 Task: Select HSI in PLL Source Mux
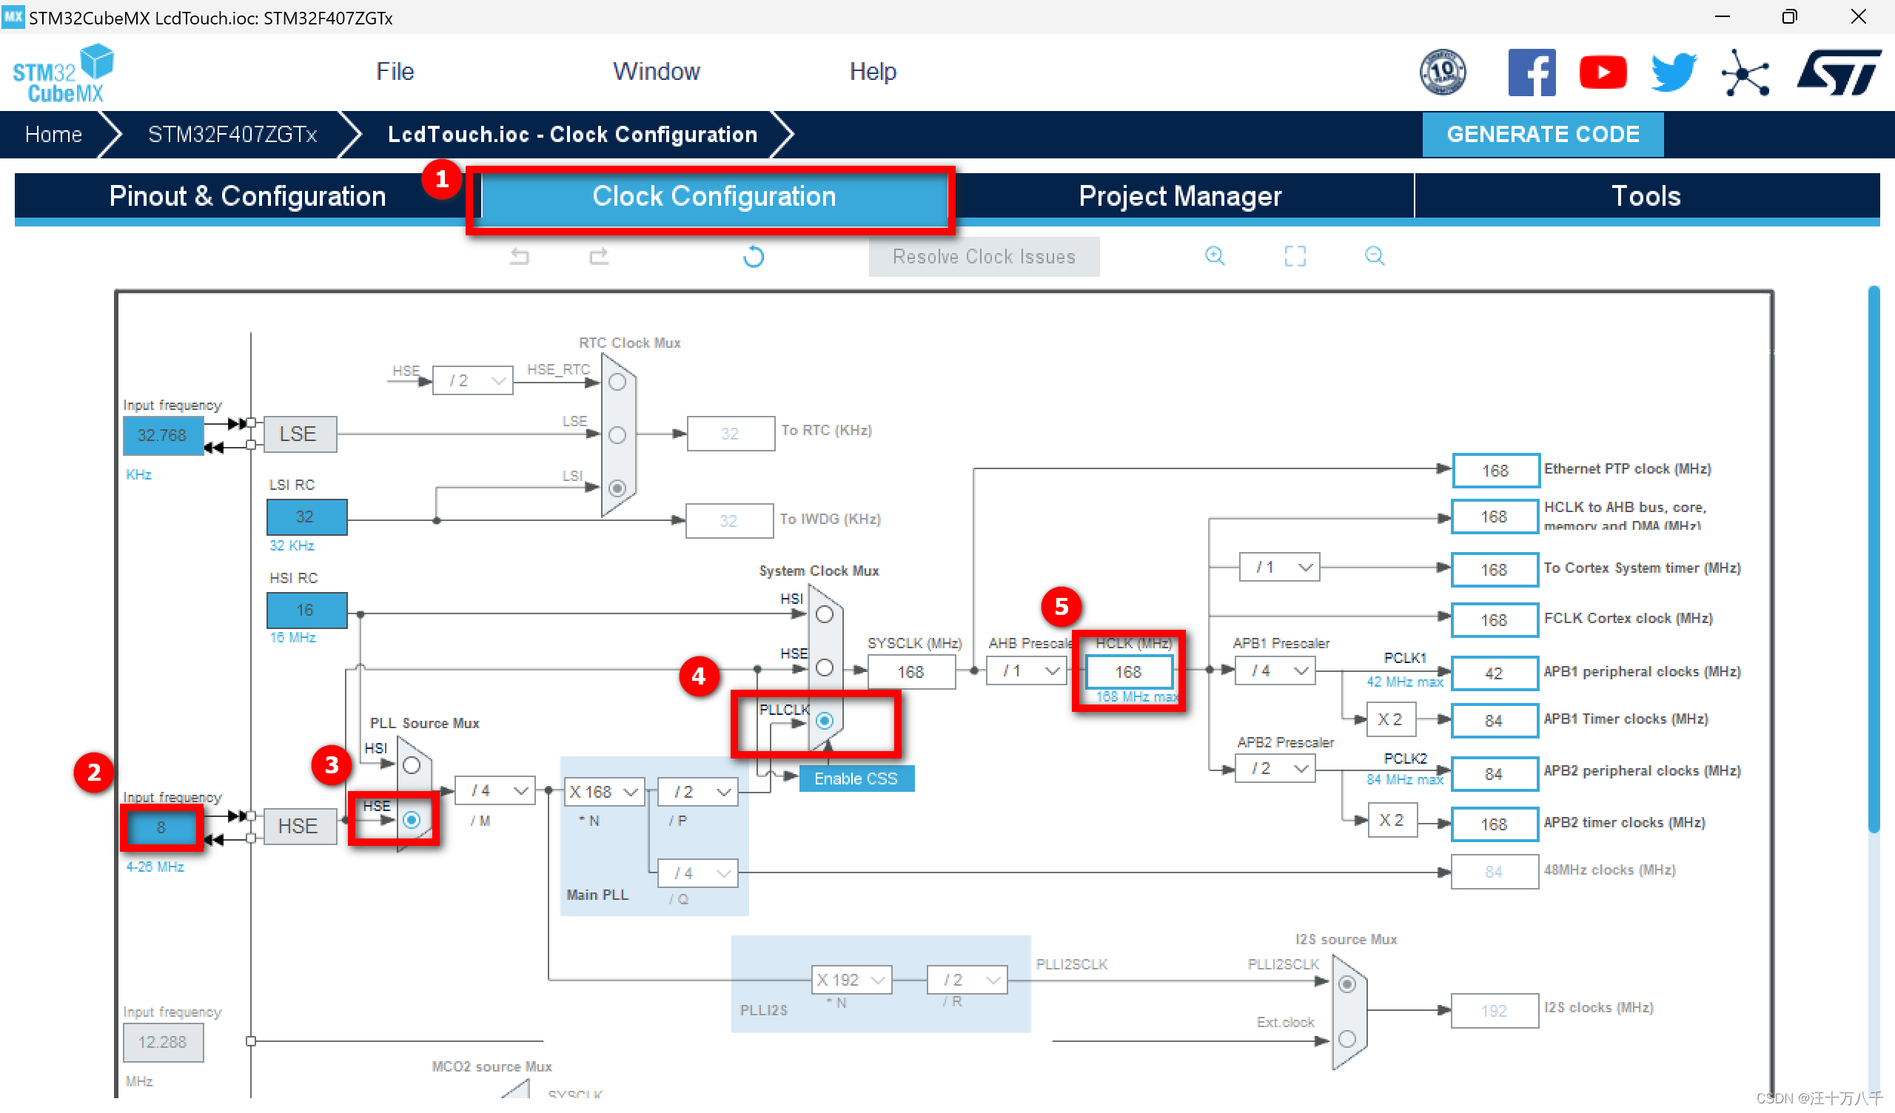click(x=412, y=766)
